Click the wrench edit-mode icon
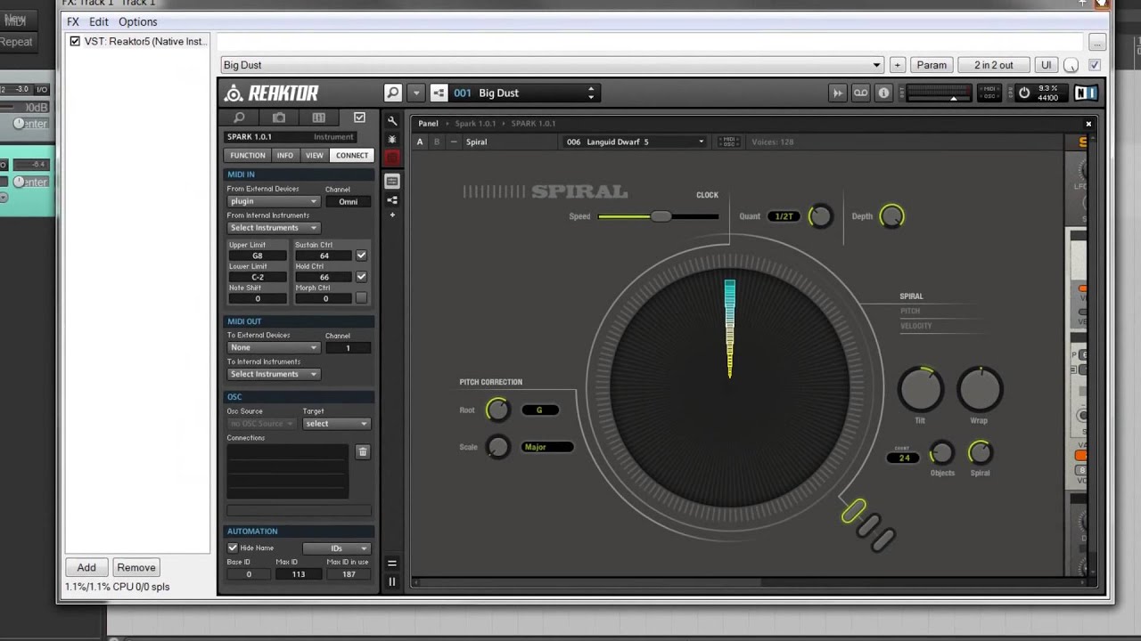Viewport: 1141px width, 641px height. [391, 121]
